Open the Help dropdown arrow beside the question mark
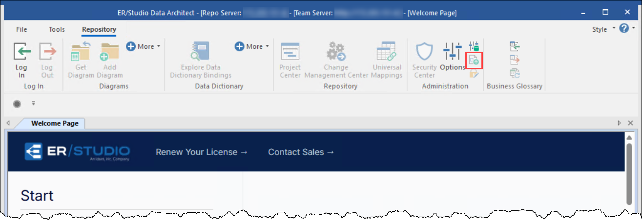 633,29
